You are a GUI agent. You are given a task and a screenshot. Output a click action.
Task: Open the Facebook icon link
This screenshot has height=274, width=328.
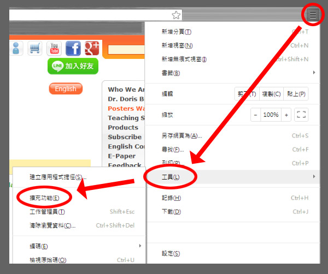(73, 48)
